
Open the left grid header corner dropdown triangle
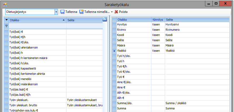coord(7,20)
